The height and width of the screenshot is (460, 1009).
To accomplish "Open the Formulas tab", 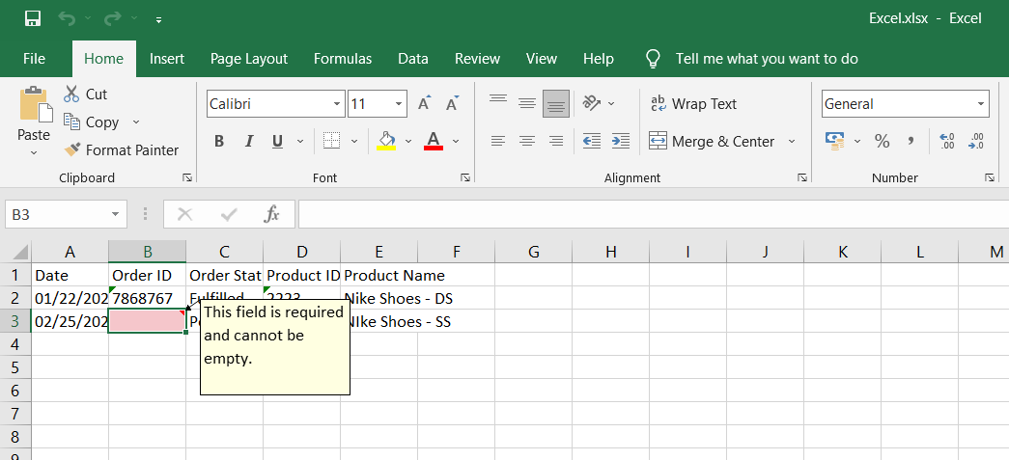I will click(343, 59).
